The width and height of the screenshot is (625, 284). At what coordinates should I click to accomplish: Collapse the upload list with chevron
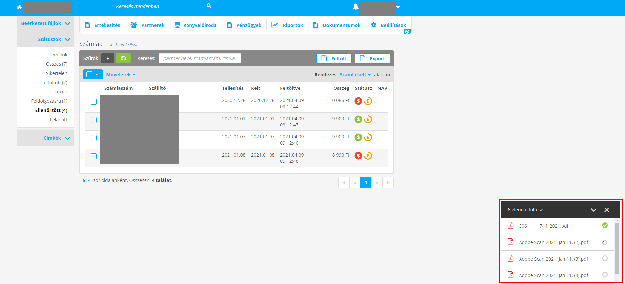[x=594, y=210]
